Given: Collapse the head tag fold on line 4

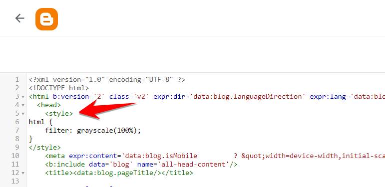Looking at the screenshot, I should (23, 105).
